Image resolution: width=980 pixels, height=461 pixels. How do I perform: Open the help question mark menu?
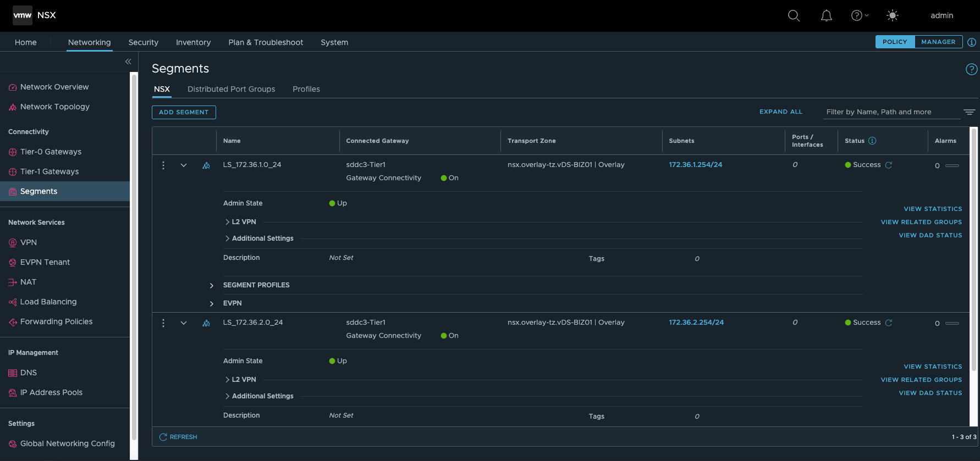coord(860,15)
